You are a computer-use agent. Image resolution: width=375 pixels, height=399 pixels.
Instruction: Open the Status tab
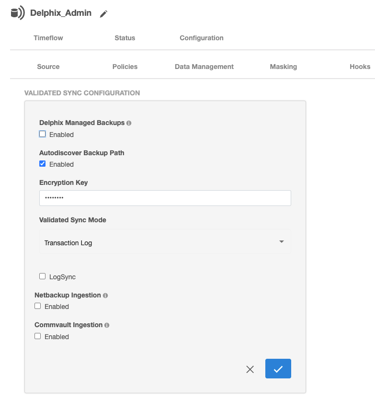tap(125, 38)
